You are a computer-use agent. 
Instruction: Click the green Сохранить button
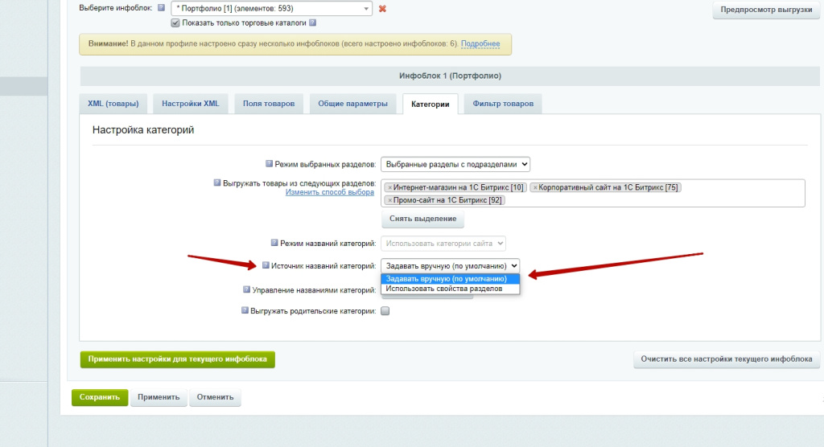point(100,397)
